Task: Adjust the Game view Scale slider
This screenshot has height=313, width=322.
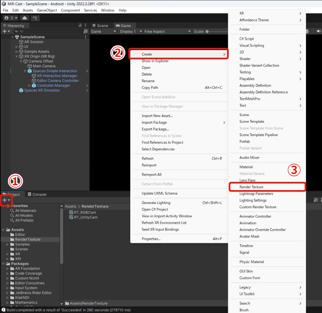Action: click(x=207, y=32)
